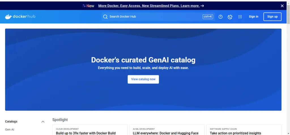
Task: Click the magnifier icon in search bar
Action: pyautogui.click(x=105, y=17)
